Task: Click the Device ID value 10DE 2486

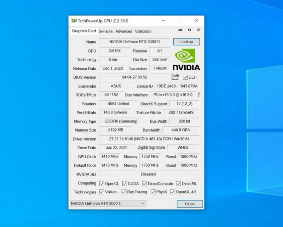Action: click(x=177, y=86)
